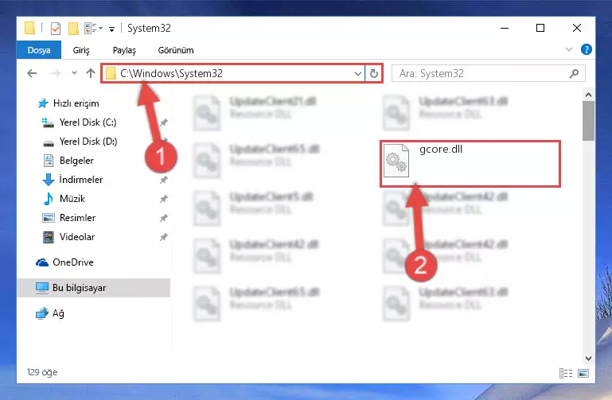Open Yerel Disk (D:) in sidebar
This screenshot has width=612, height=400.
[x=80, y=142]
